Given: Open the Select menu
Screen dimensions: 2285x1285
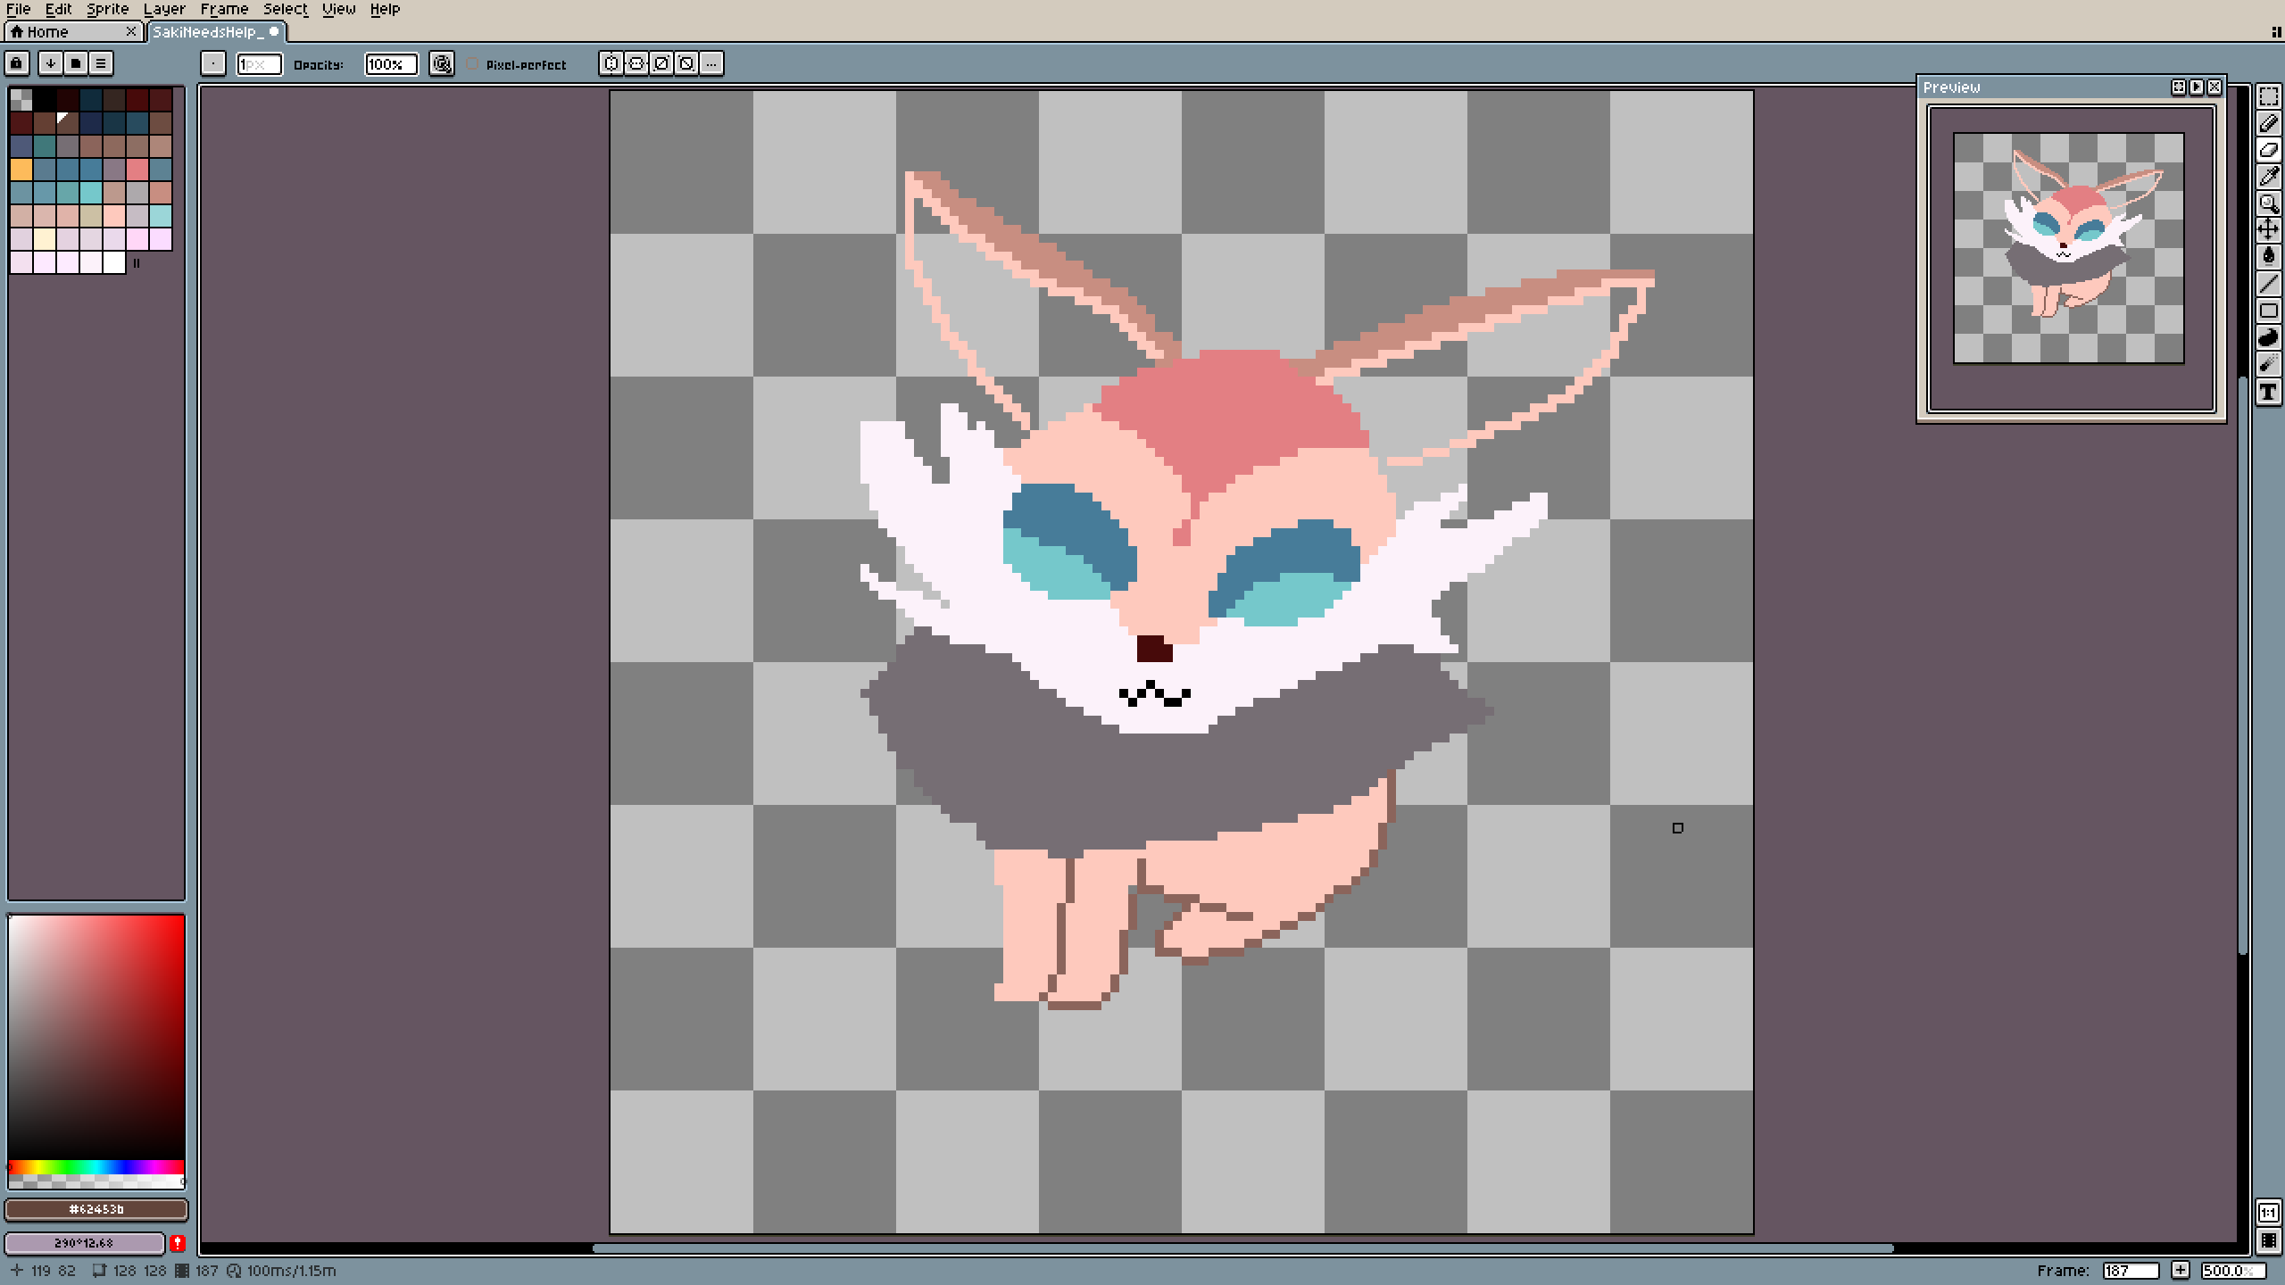Looking at the screenshot, I should (286, 9).
